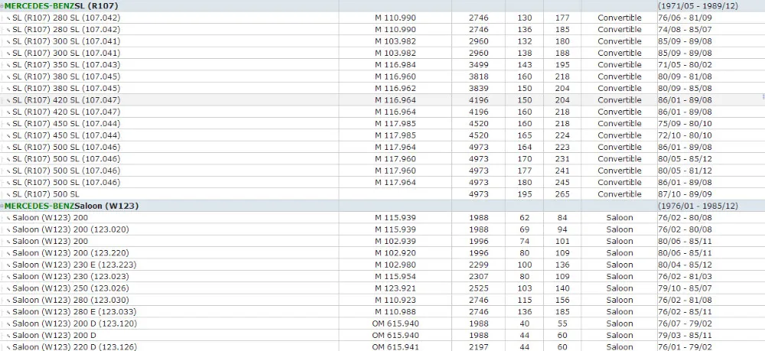
Task: Click the capacity value 2307
Action: pyautogui.click(x=479, y=276)
